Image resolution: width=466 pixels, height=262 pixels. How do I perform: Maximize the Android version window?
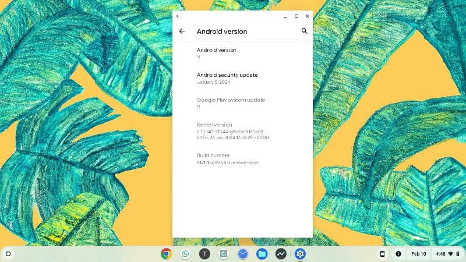[296, 16]
